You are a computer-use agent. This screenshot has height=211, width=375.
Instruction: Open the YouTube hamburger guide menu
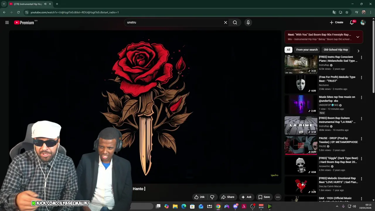click(x=7, y=23)
